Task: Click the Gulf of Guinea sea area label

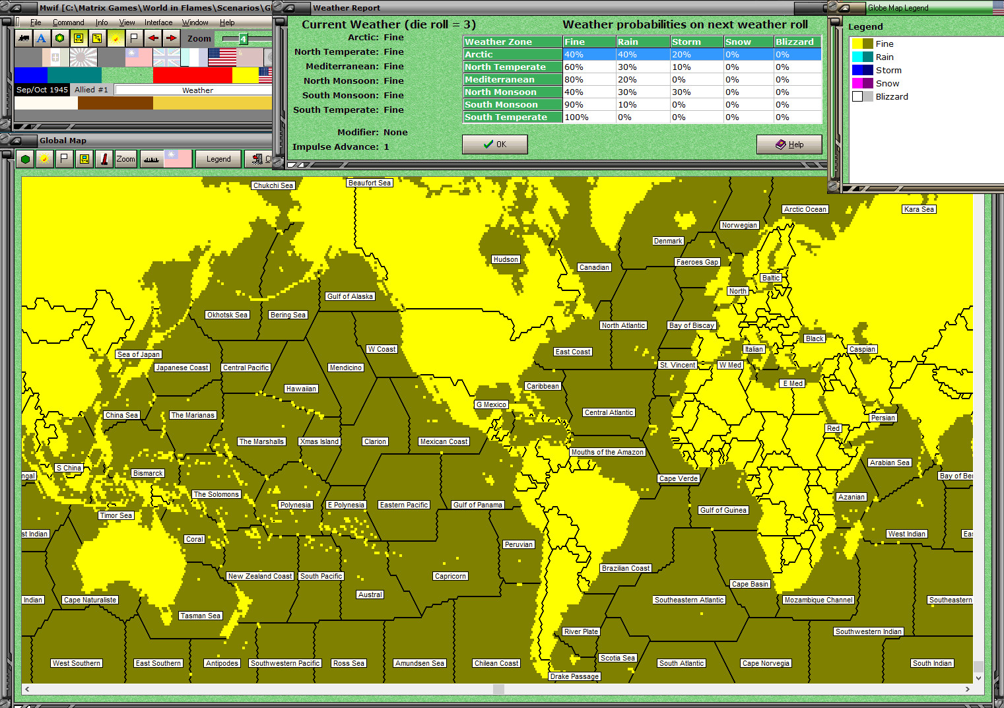Action: [723, 510]
